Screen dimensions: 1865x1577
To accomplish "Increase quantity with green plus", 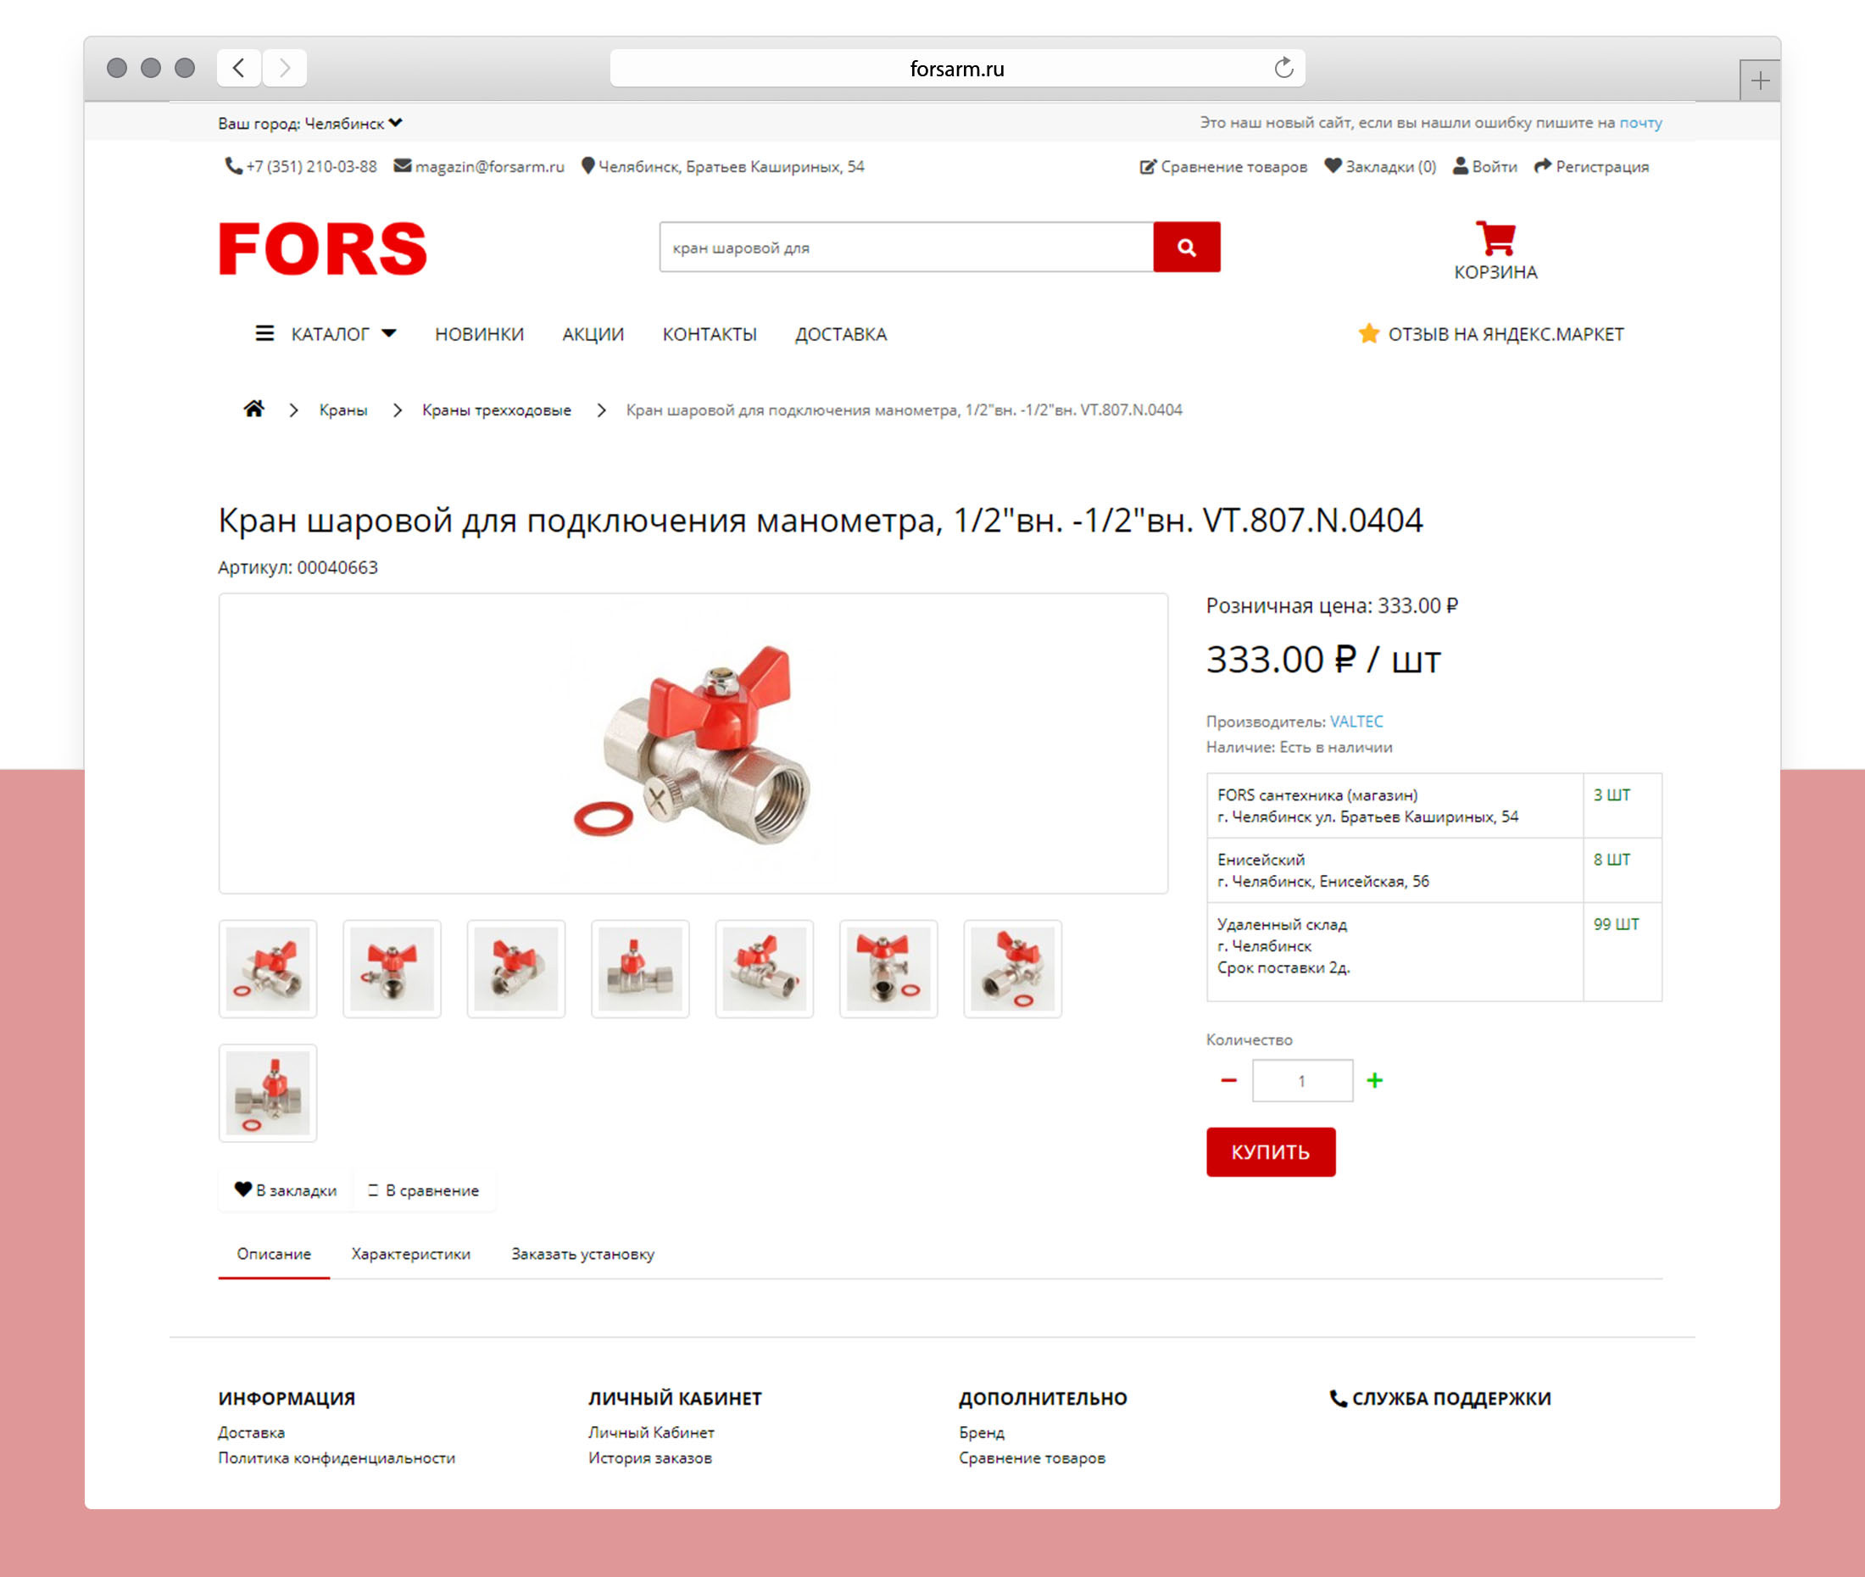I will point(1374,1080).
